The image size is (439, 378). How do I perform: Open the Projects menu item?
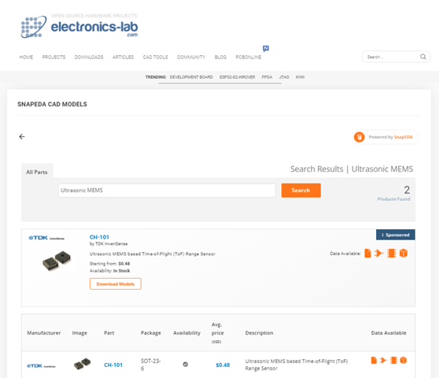(53, 57)
